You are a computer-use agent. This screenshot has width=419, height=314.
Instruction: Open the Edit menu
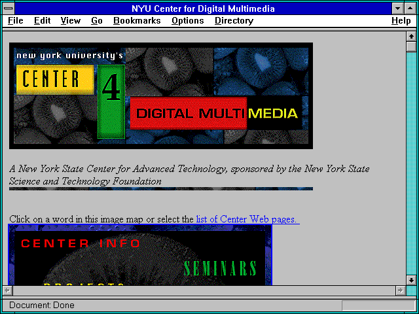point(42,21)
